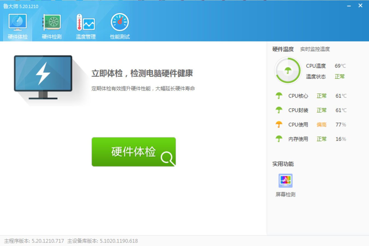
Task: Click the umbrella icon beside 内存使用
Action: pos(279,139)
